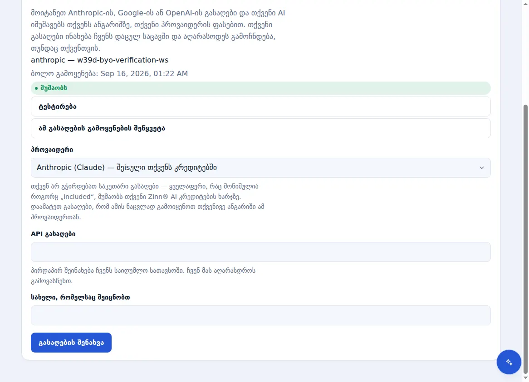Click the intro paragraph starting მოიტანეთ Anthropic-ის
Image resolution: width=529 pixels, height=382 pixels.
coord(158,31)
